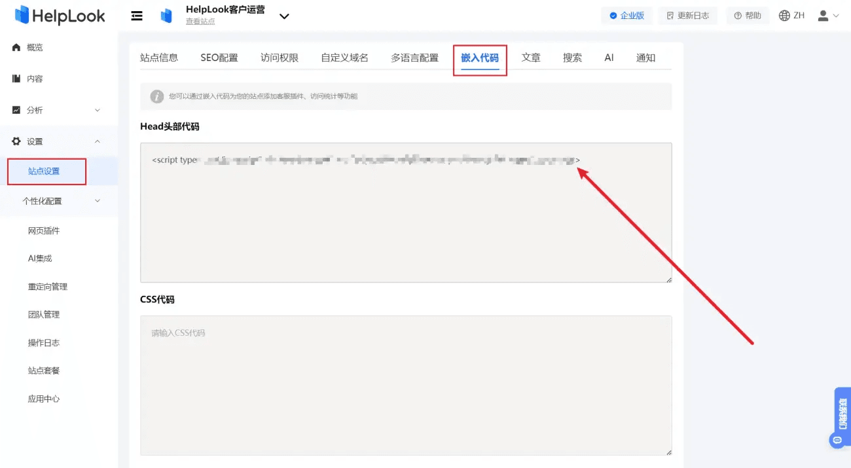
Task: Toggle the hamburger sidebar menu icon
Action: [137, 16]
